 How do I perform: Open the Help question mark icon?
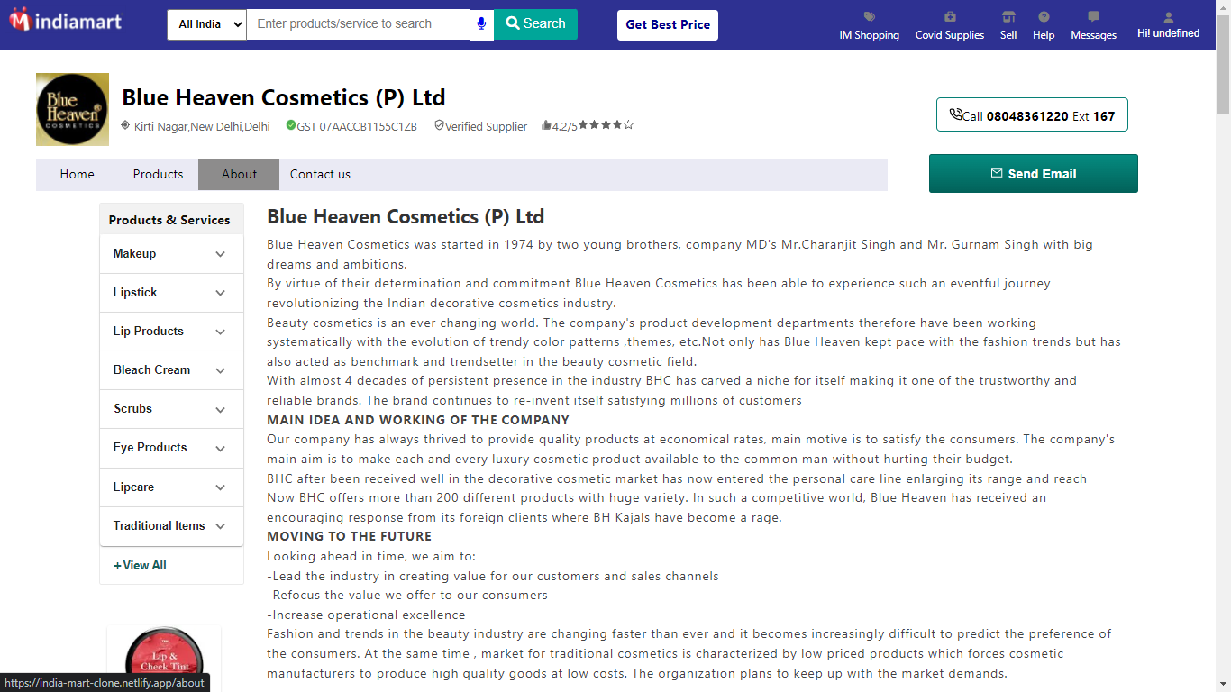coord(1044,17)
